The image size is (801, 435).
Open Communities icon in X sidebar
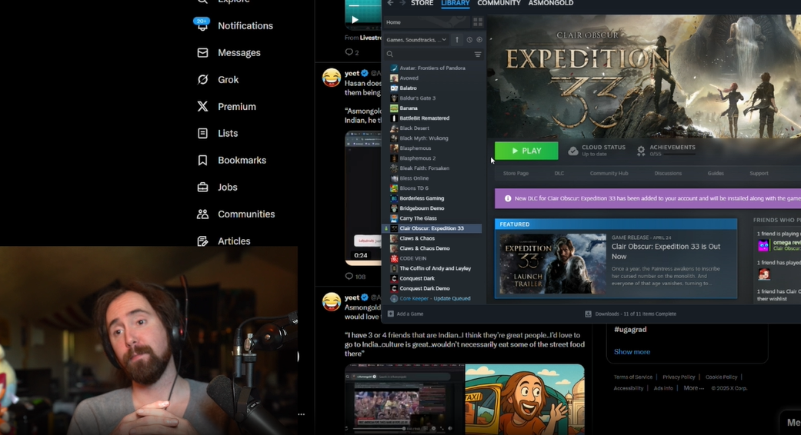click(x=203, y=214)
